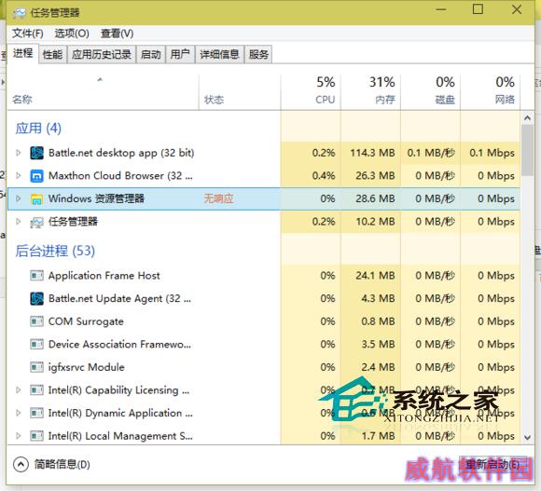541x491 pixels.
Task: Click the 简略信息 collapse arrow icon
Action: tap(21, 465)
